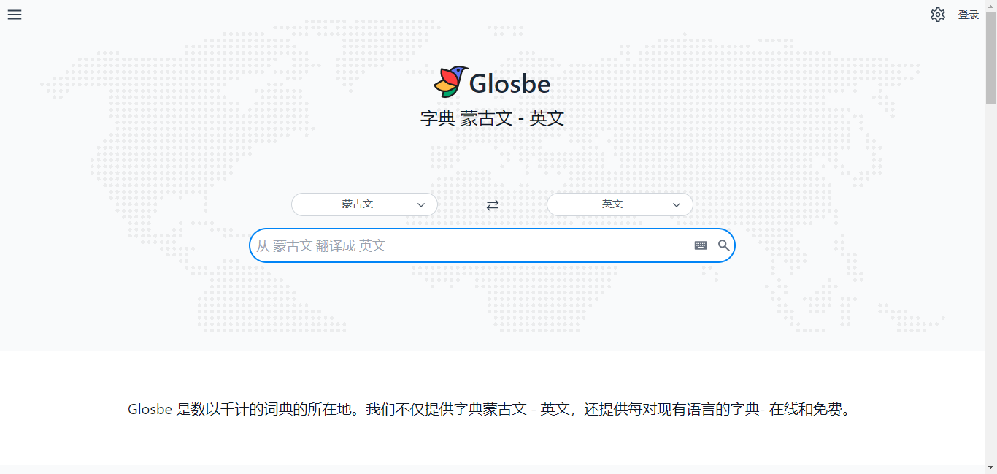Viewport: 997px width, 474px height.
Task: Click the search magnifier icon
Action: point(723,245)
